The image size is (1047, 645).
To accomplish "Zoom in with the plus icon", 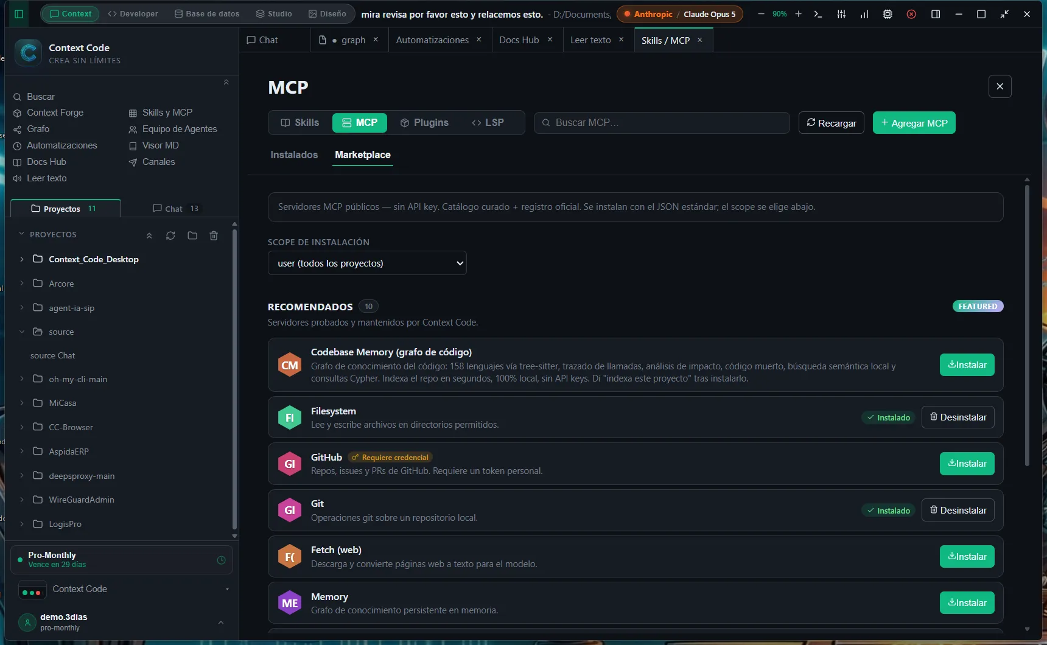I will pyautogui.click(x=798, y=14).
